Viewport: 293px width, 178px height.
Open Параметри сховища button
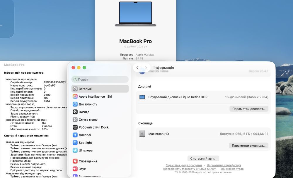[x=248, y=146]
